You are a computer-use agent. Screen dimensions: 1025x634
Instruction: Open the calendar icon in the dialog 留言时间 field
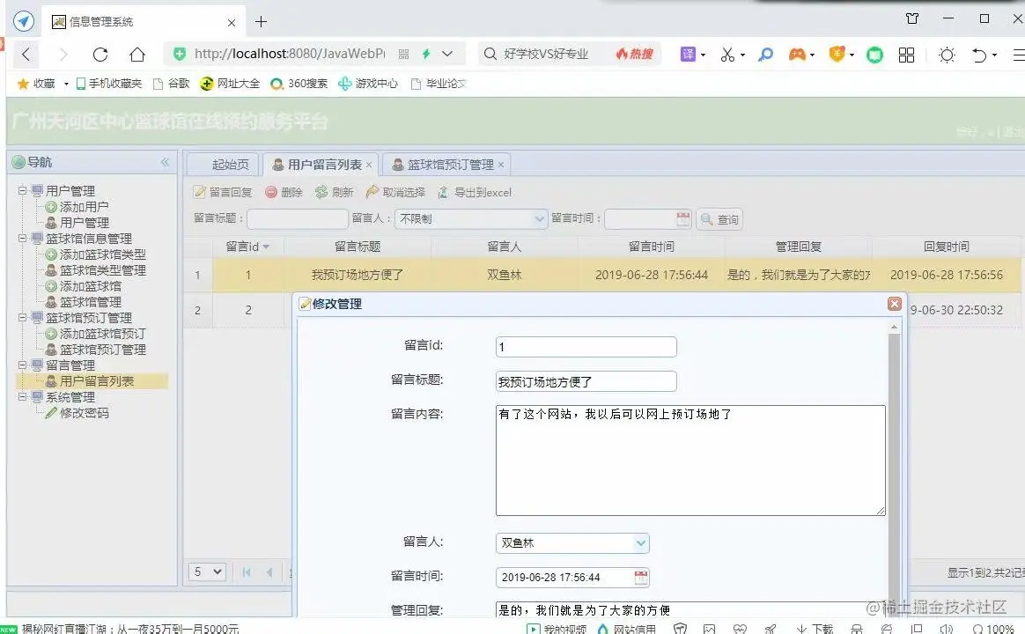[x=641, y=577]
